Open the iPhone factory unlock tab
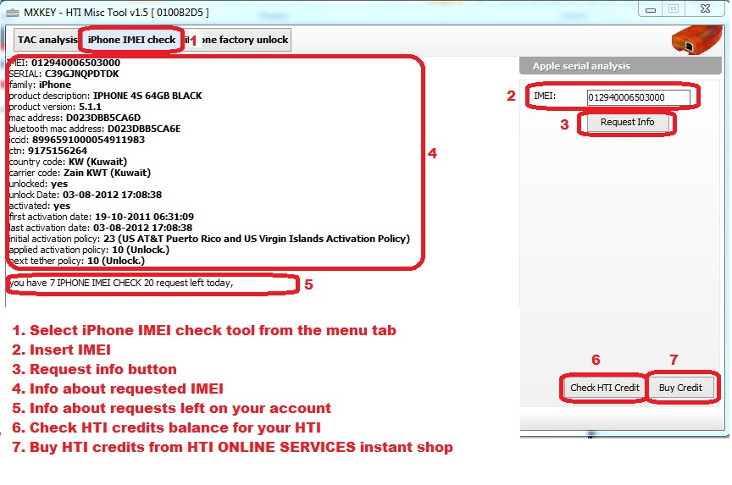Viewport: 732px width, 485px height. tap(237, 40)
